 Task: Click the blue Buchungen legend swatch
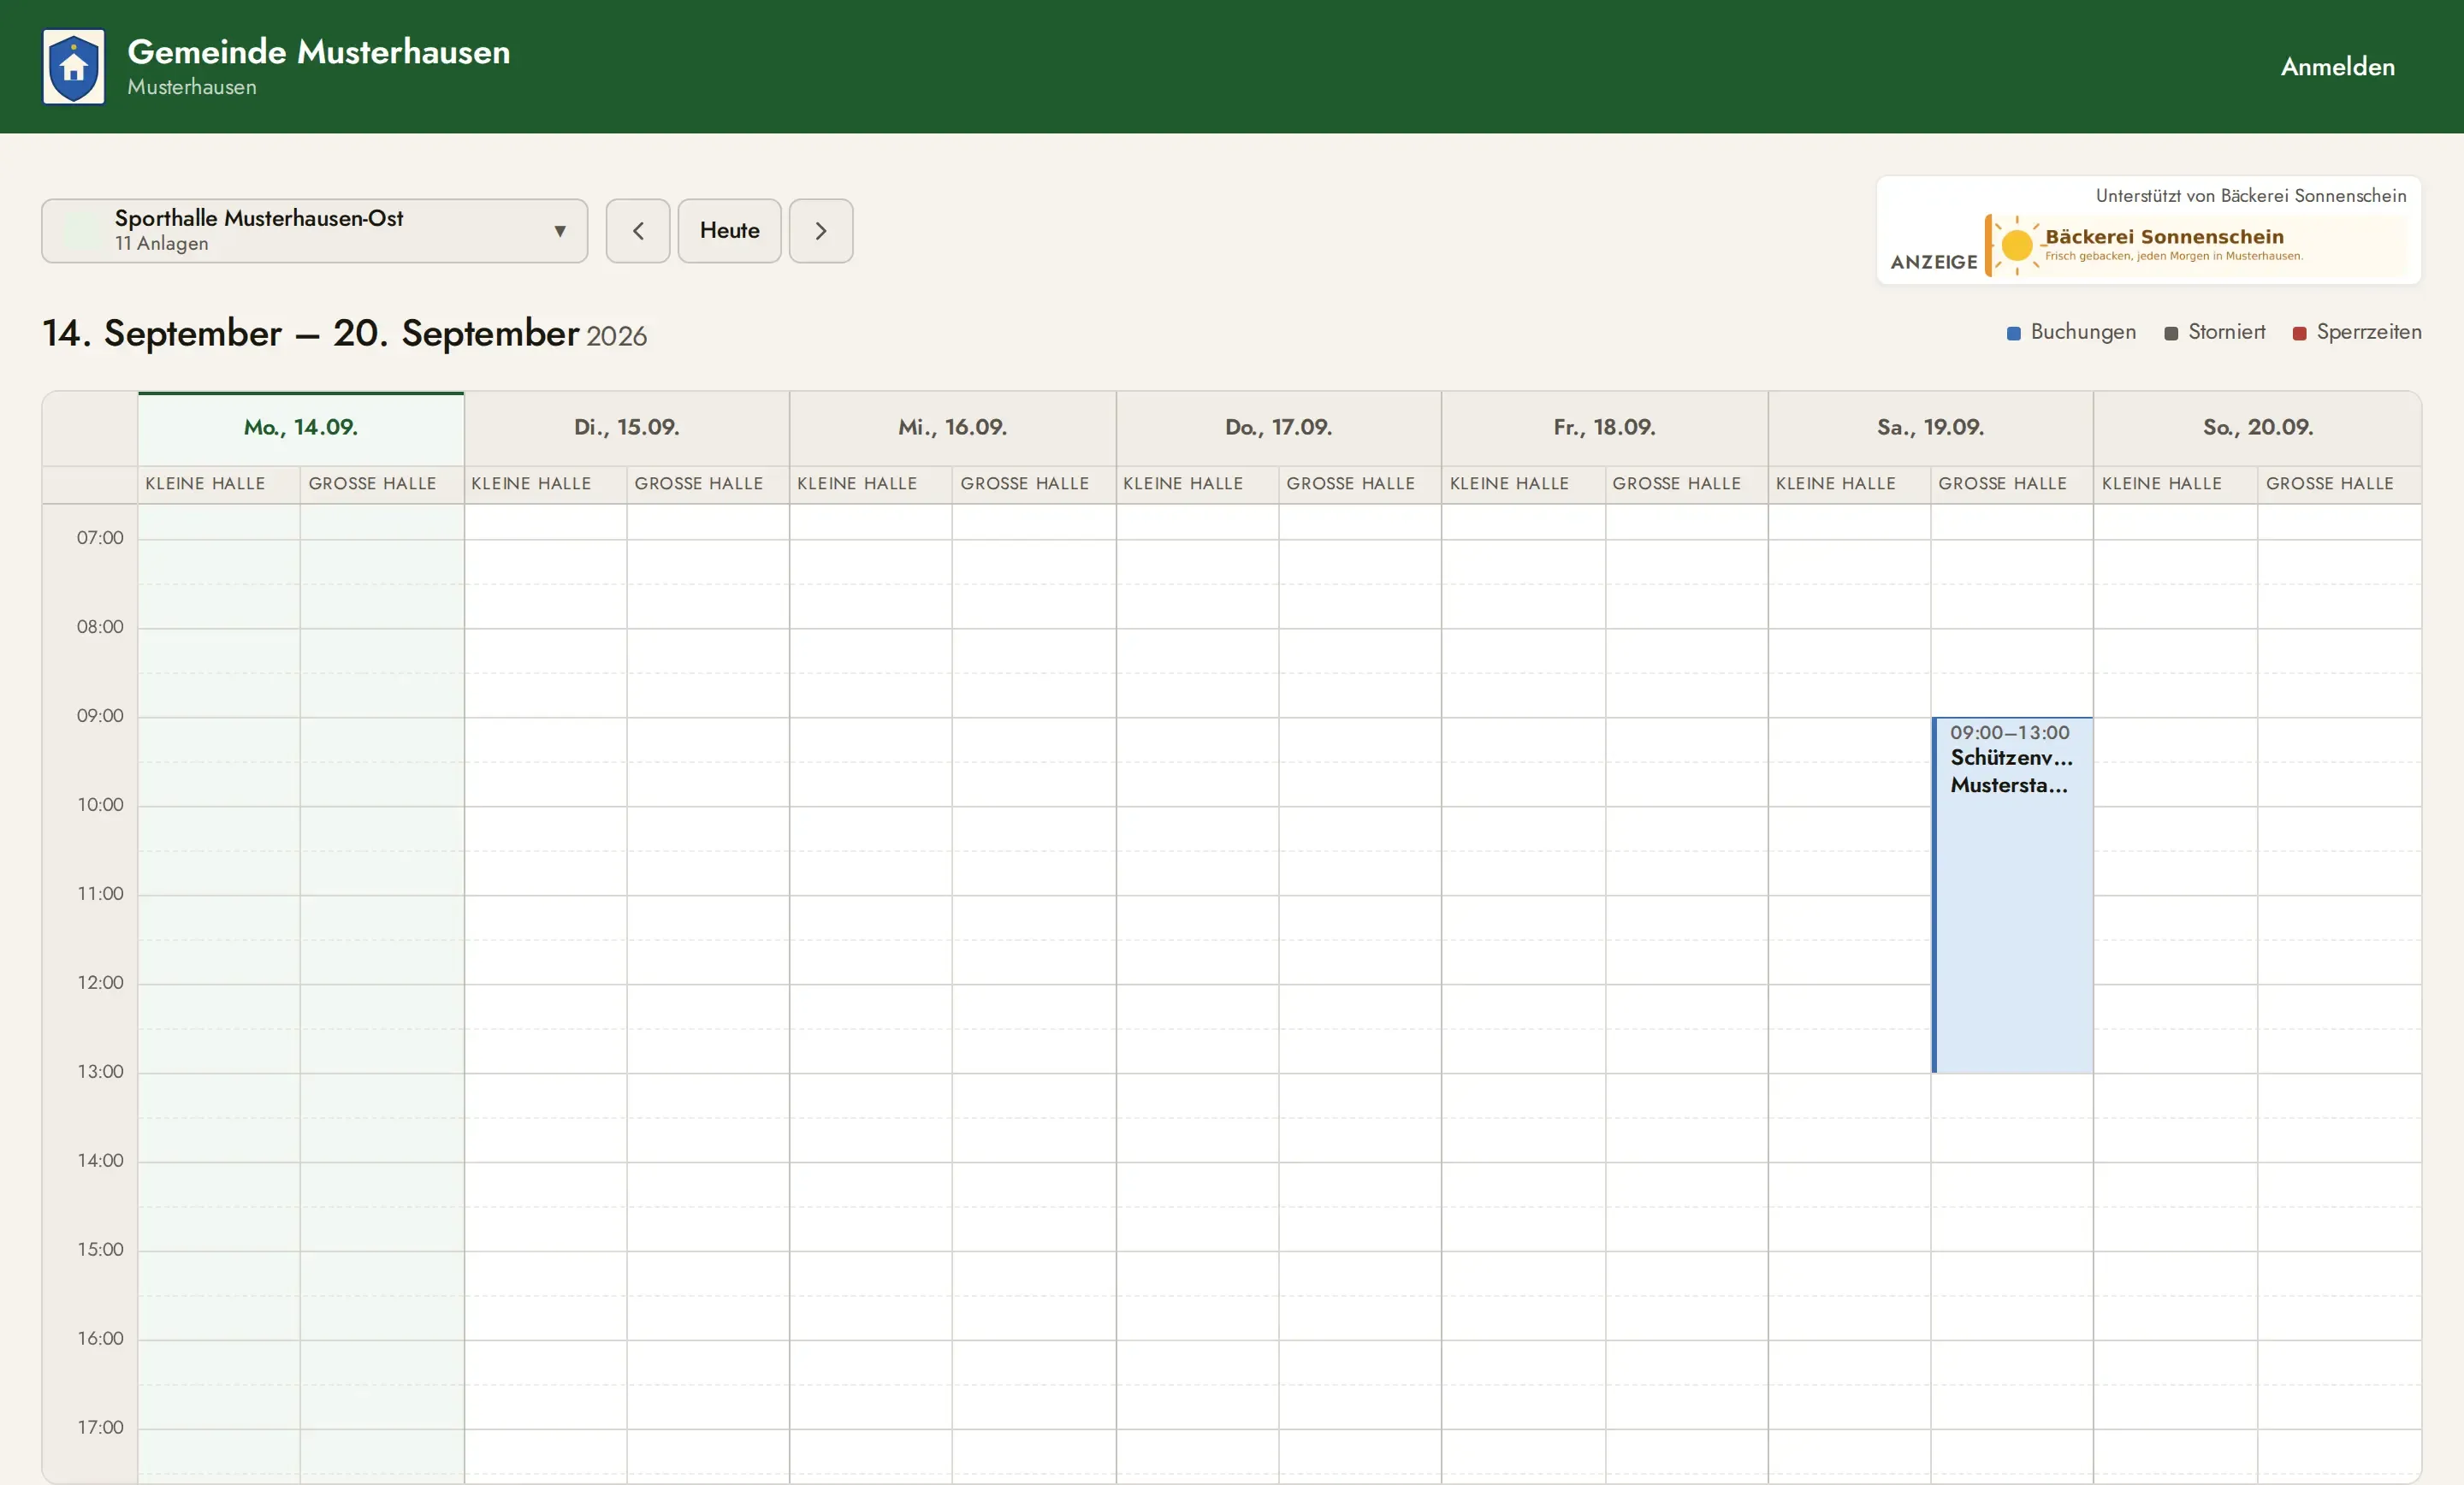[2013, 333]
